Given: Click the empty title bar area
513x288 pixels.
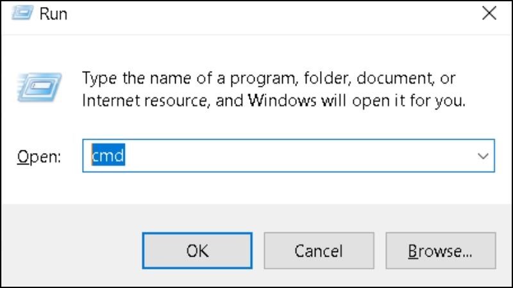Looking at the screenshot, I should click(x=256, y=13).
